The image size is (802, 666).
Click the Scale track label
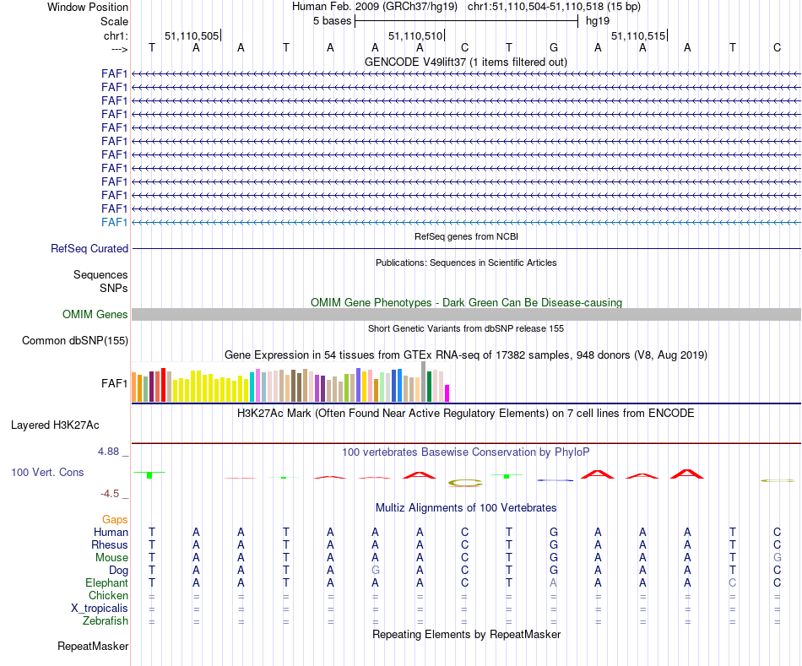point(114,21)
